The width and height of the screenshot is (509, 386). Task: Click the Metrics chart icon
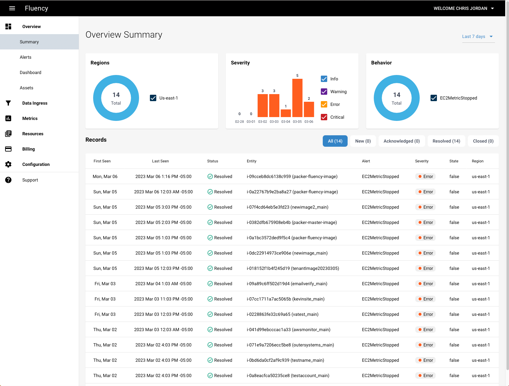[x=8, y=118]
